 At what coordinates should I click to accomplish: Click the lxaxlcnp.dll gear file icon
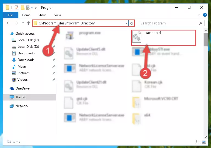coord(137,37)
